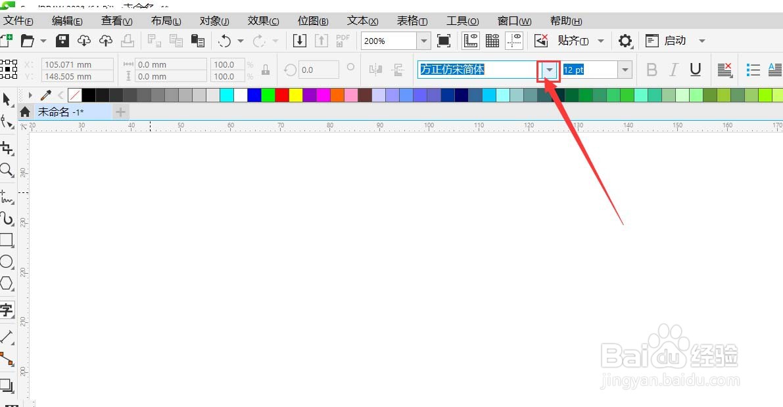Select the Zoom magnifier tool
The width and height of the screenshot is (783, 407).
(7, 170)
